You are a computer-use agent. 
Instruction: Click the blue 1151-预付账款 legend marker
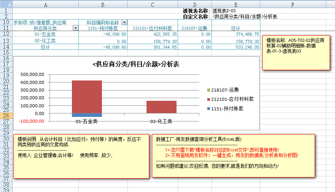pos(208,109)
